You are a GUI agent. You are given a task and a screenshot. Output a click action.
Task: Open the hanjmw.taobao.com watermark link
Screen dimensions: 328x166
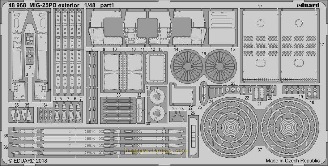155,151
